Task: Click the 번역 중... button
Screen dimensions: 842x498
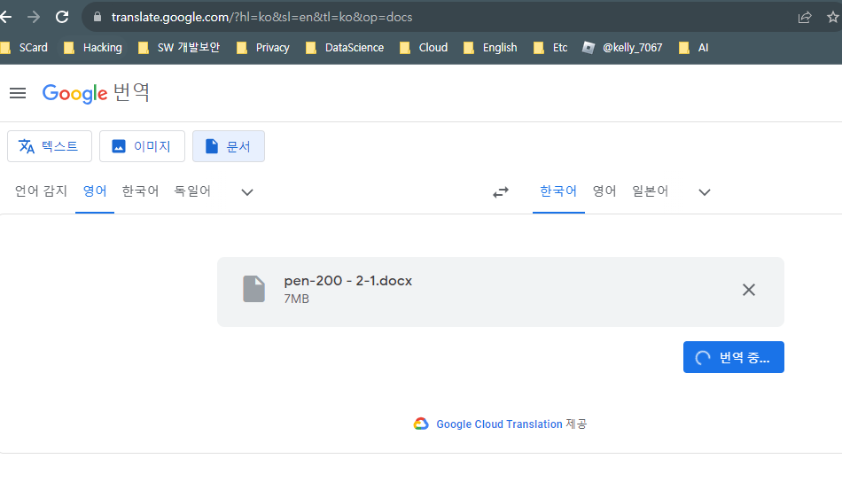Action: [734, 357]
